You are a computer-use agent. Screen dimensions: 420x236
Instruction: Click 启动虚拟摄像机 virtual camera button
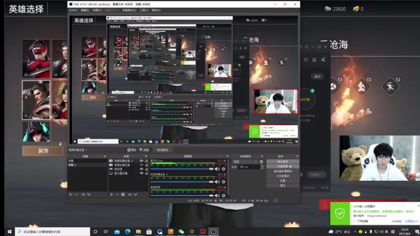[x=282, y=171]
